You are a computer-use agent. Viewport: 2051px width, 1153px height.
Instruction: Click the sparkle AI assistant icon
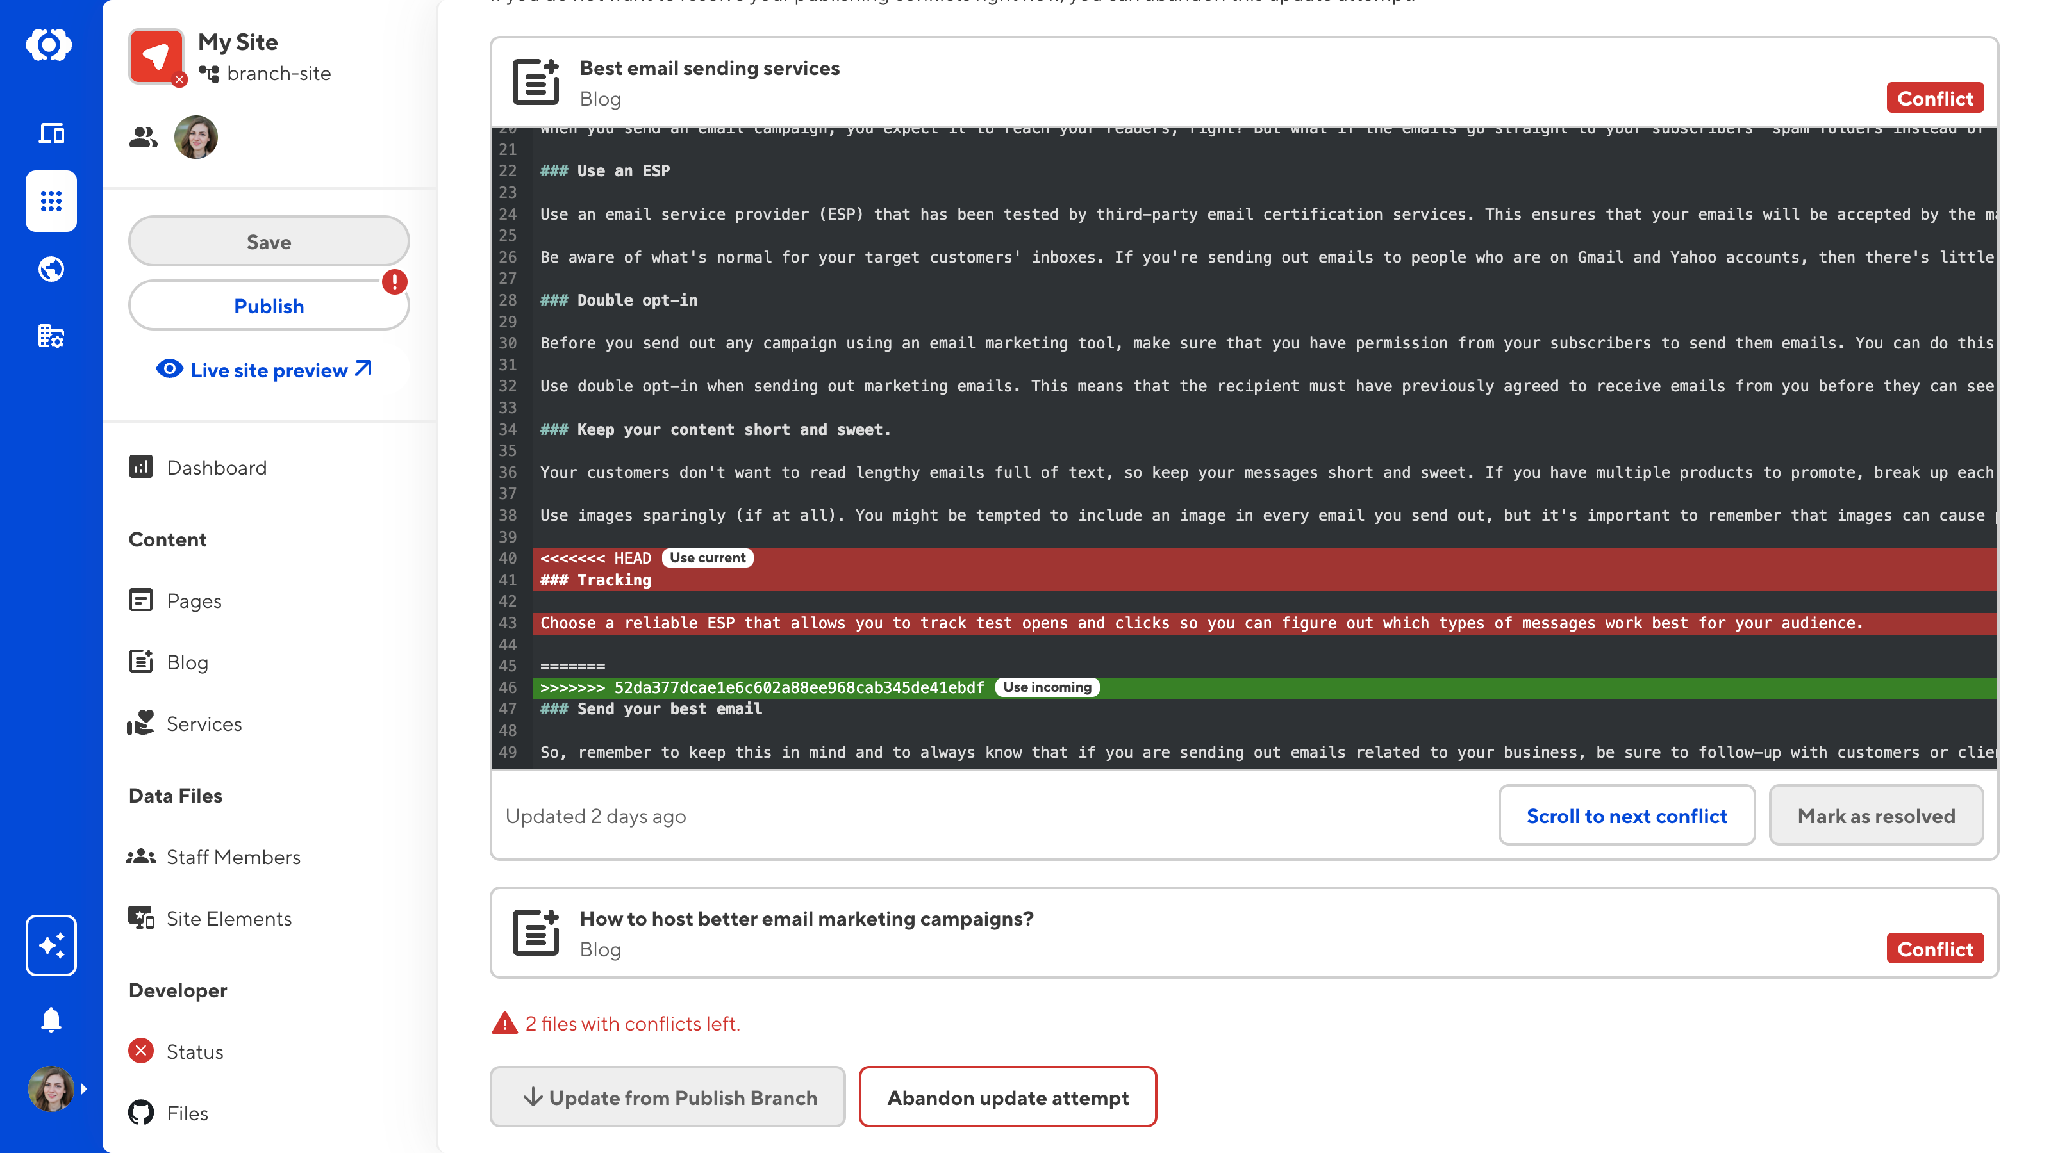[51, 945]
